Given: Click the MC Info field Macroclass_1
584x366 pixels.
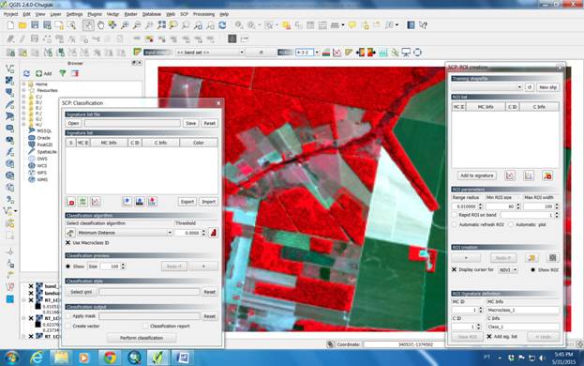Looking at the screenshot, I should pyautogui.click(x=523, y=310).
